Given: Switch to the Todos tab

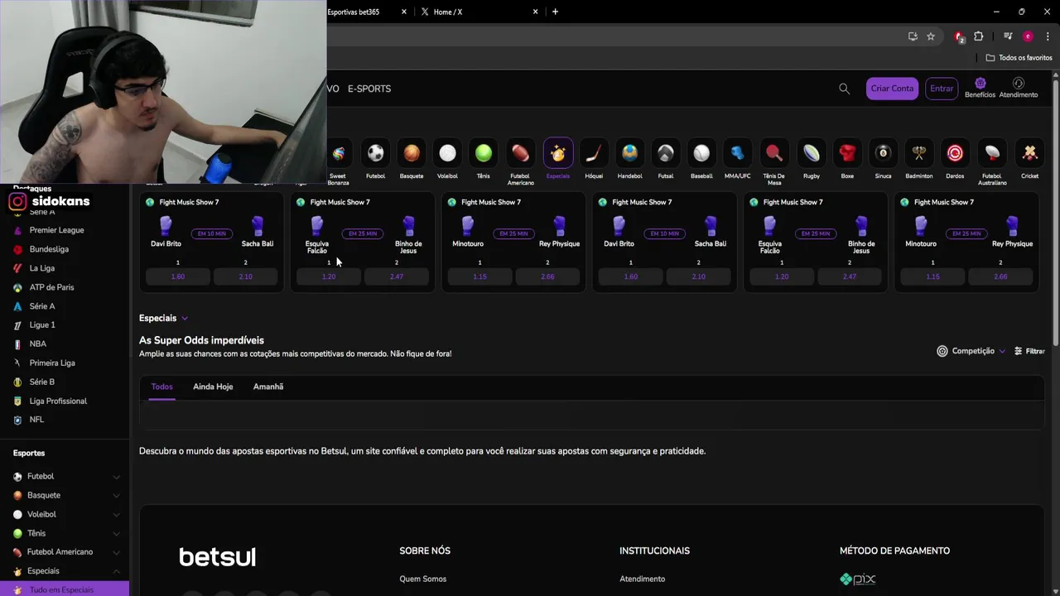Looking at the screenshot, I should [x=161, y=387].
